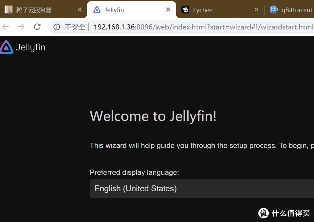Click the Jellyfin logo in the page header
Viewport: 314px width, 222px height.
[x=23, y=47]
